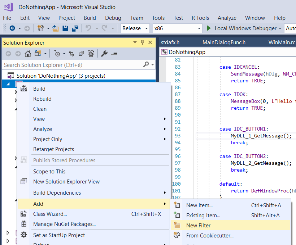Image resolution: width=296 pixels, height=245 pixels.
Task: Open the Analyze menu in menu bar
Action: (227, 18)
